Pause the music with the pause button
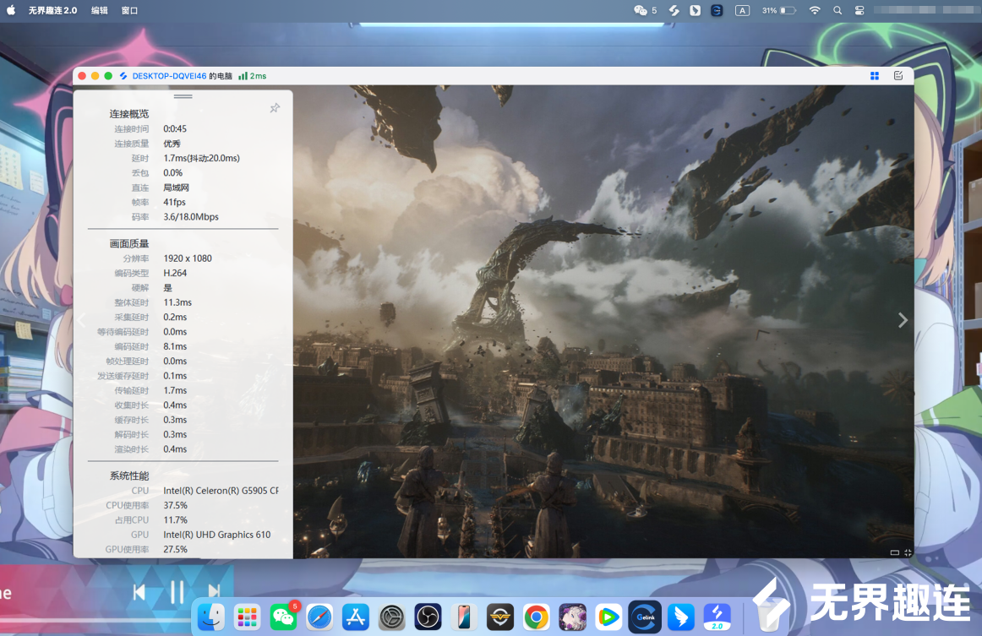The width and height of the screenshot is (982, 636). [x=177, y=592]
